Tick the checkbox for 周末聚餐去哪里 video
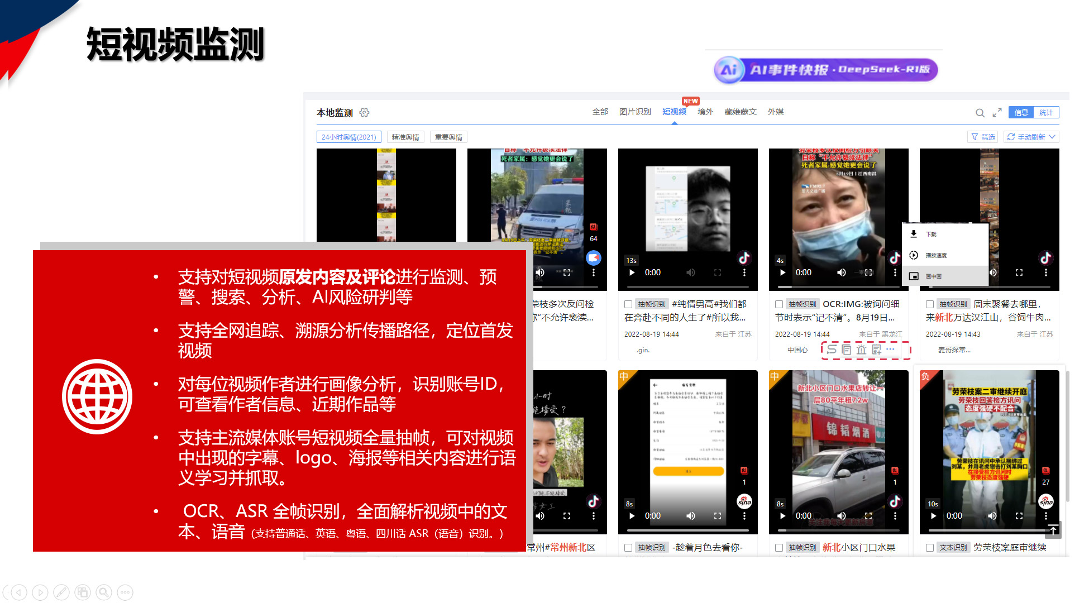The height and width of the screenshot is (603, 1089). [x=930, y=304]
